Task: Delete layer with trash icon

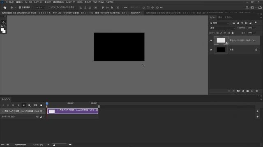Action: point(256,91)
